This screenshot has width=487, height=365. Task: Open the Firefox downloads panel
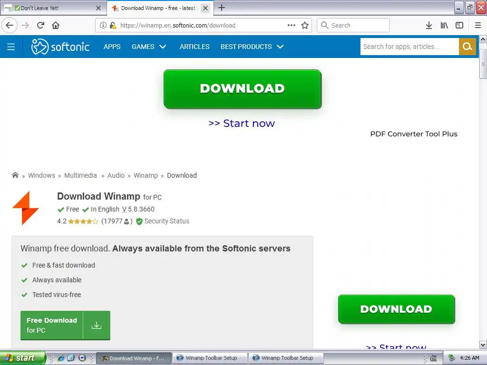[x=429, y=25]
